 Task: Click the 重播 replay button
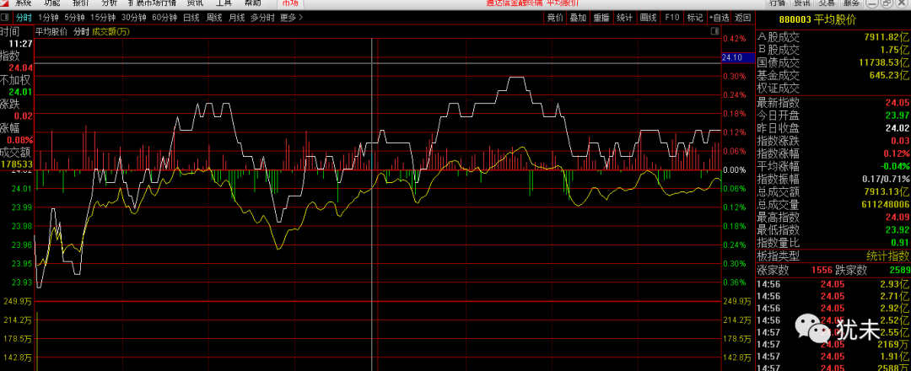(x=601, y=18)
